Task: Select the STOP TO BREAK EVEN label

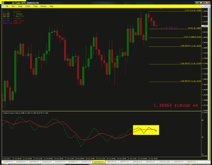Action: [192, 37]
